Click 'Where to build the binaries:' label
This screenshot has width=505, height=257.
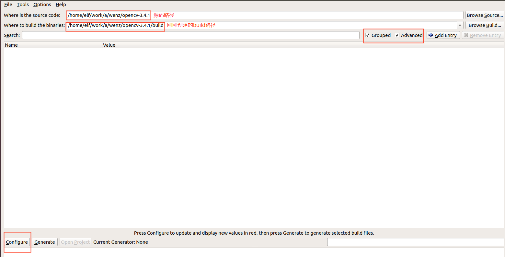point(34,25)
